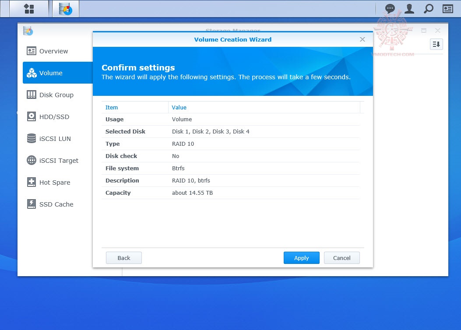Go to Disk Group section

click(58, 95)
